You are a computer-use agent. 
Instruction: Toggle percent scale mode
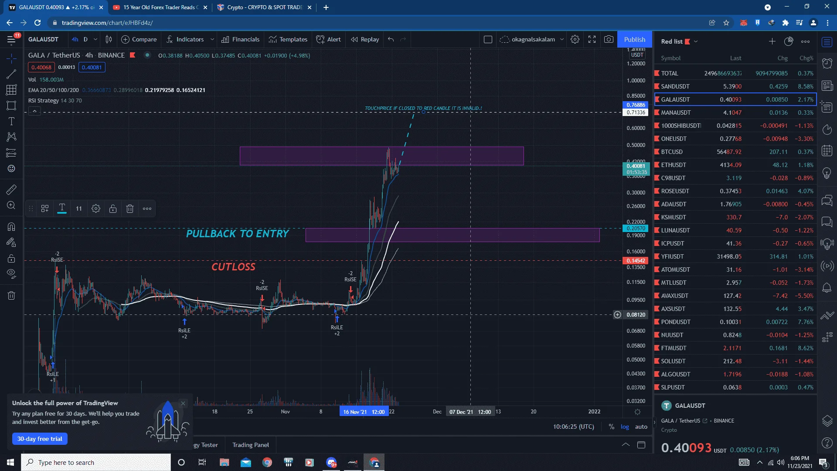[612, 427]
